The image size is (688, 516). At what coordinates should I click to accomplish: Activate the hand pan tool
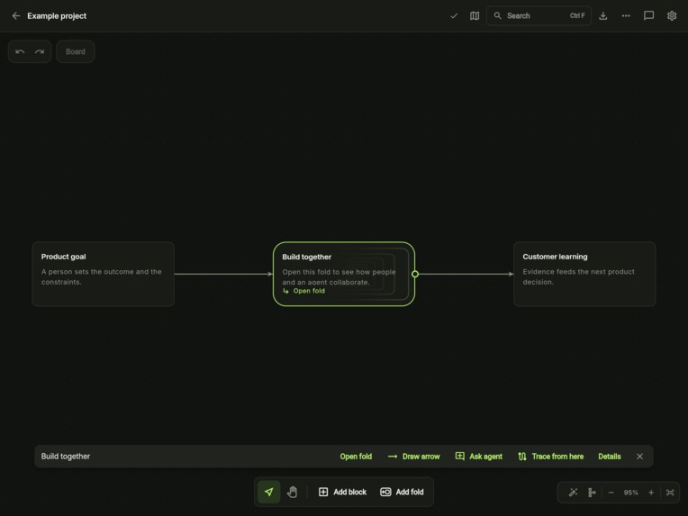coord(293,492)
